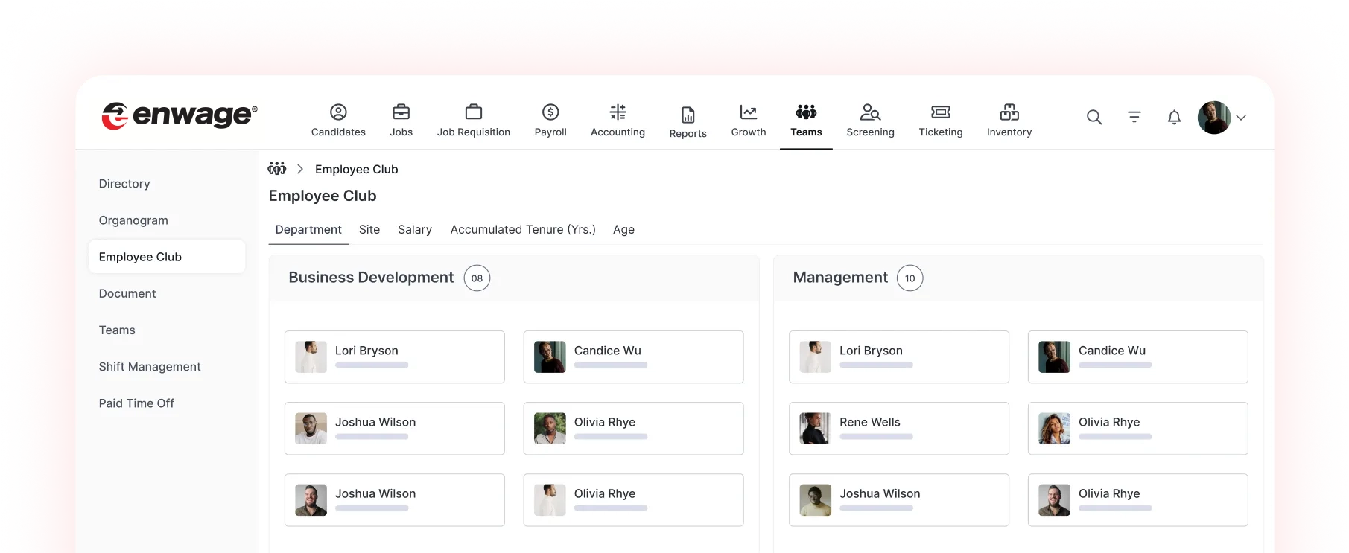Viewport: 1349px width, 553px height.
Task: Switch to Accumulated Tenure (Yrs.) tab
Action: 523,230
